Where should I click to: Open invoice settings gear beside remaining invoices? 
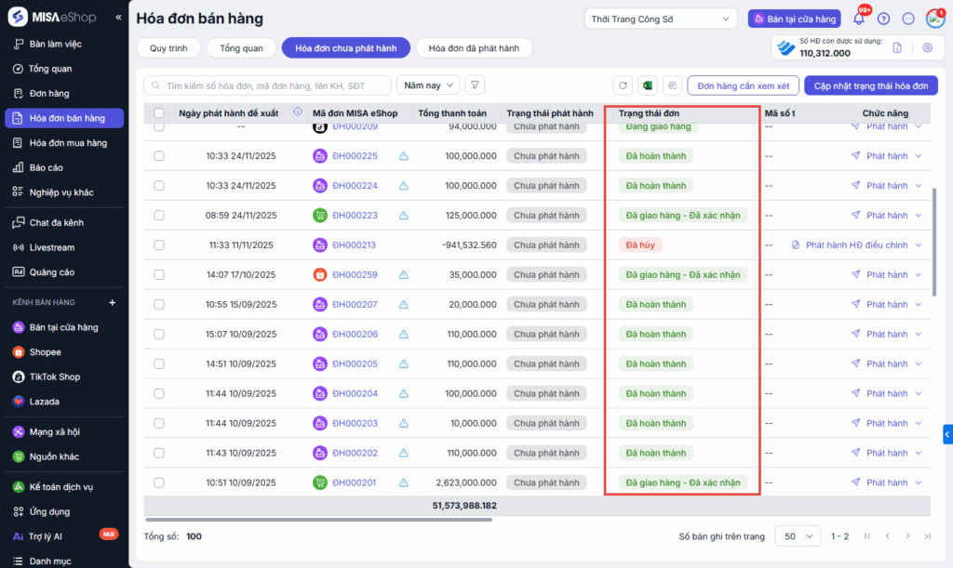tap(927, 47)
